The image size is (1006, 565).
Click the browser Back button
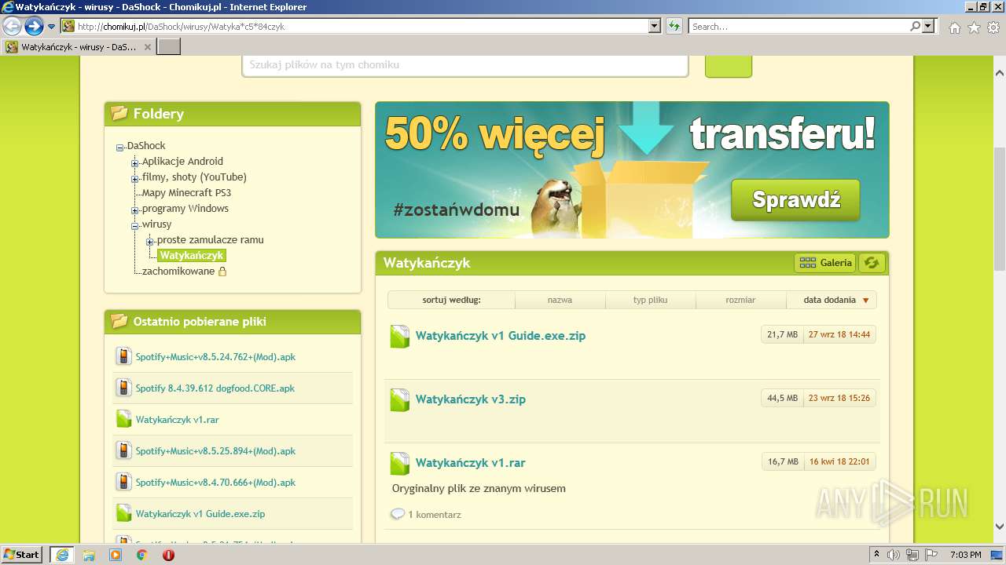[x=12, y=27]
